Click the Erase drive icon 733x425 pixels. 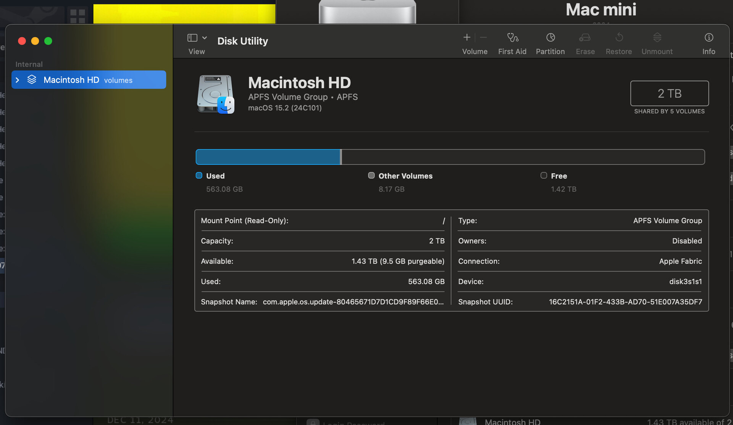pos(585,37)
